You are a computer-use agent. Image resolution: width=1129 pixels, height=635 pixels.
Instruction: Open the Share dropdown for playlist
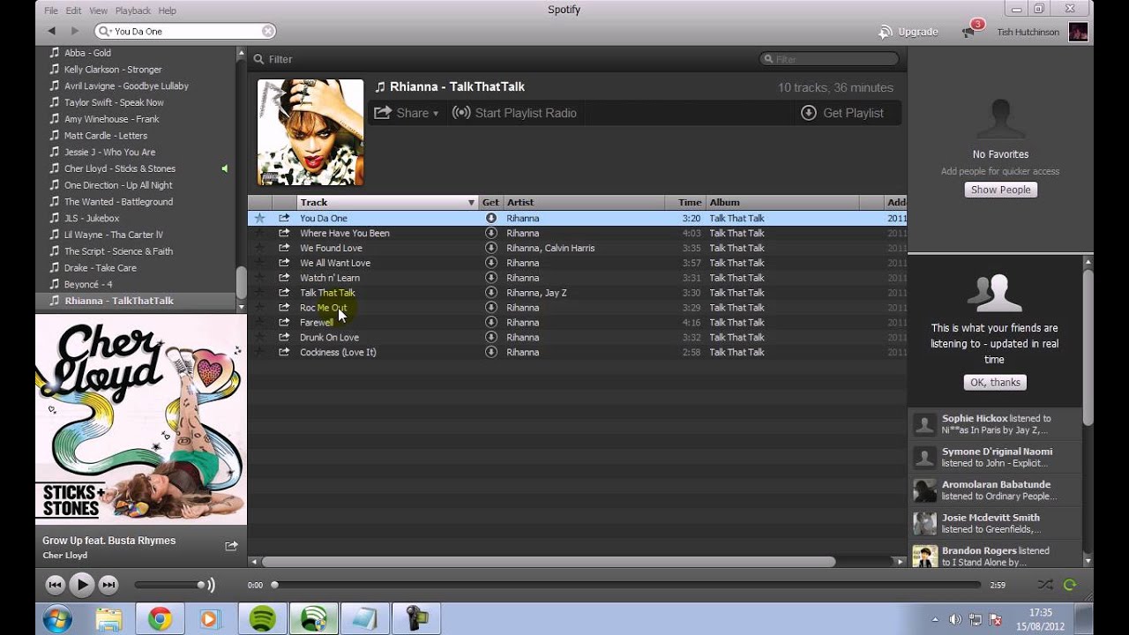(407, 113)
